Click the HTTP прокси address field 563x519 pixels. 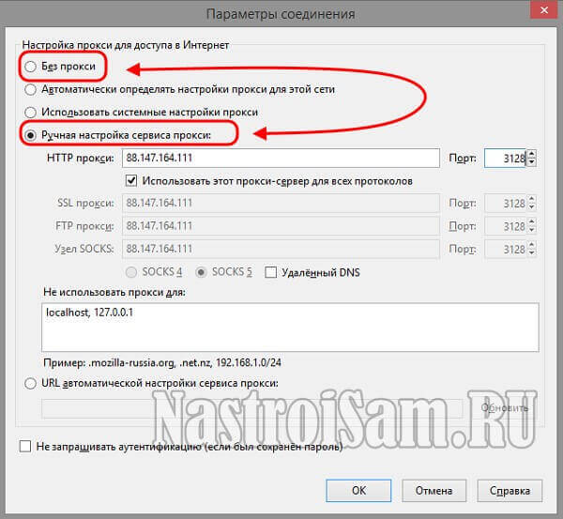tap(281, 159)
